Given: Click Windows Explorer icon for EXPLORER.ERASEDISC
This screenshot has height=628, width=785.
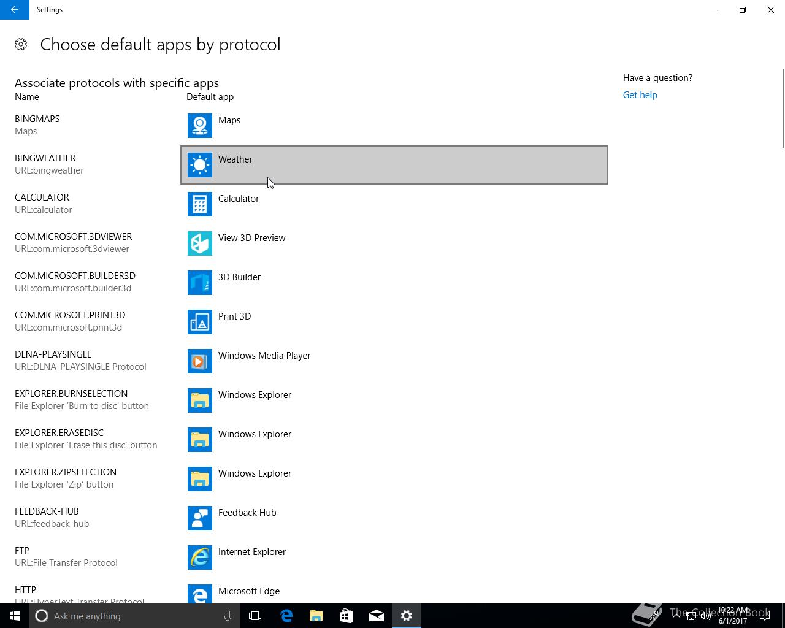Looking at the screenshot, I should click(x=200, y=440).
